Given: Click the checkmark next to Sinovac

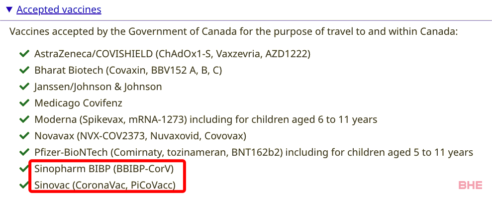Looking at the screenshot, I should tap(24, 185).
